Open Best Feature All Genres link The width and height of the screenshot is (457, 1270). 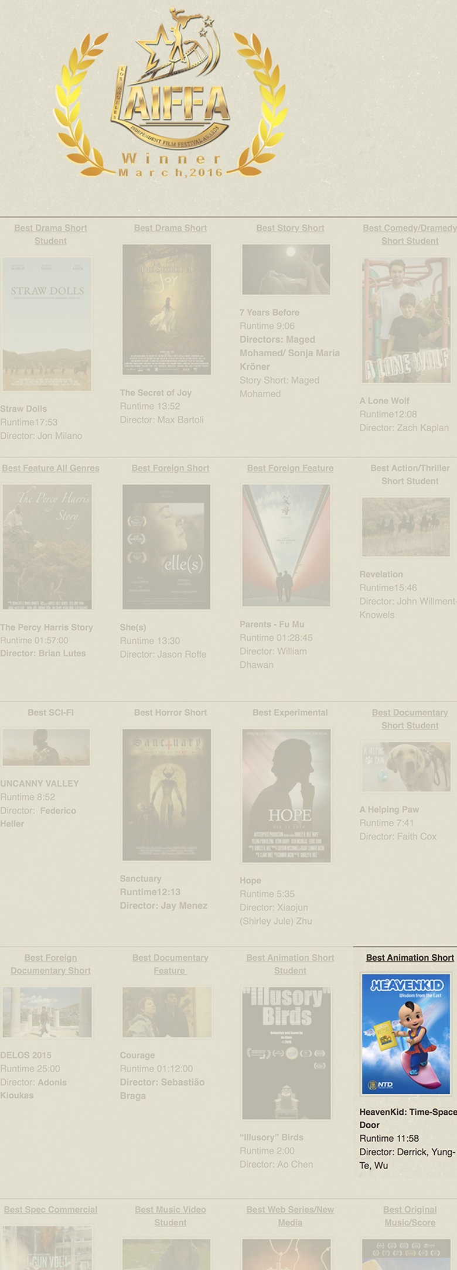click(50, 468)
